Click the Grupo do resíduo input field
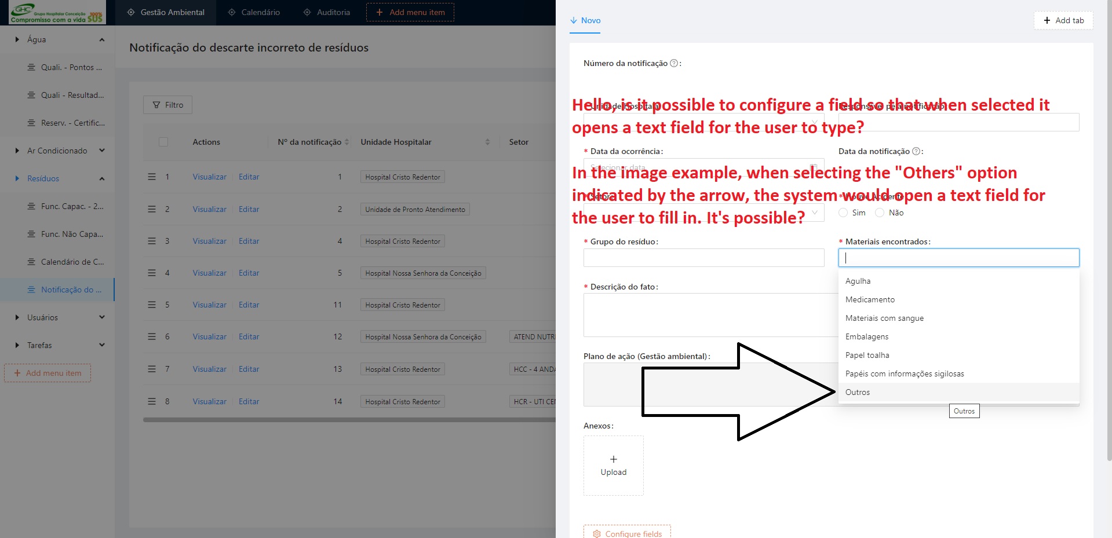Viewport: 1112px width, 538px height. pyautogui.click(x=703, y=258)
